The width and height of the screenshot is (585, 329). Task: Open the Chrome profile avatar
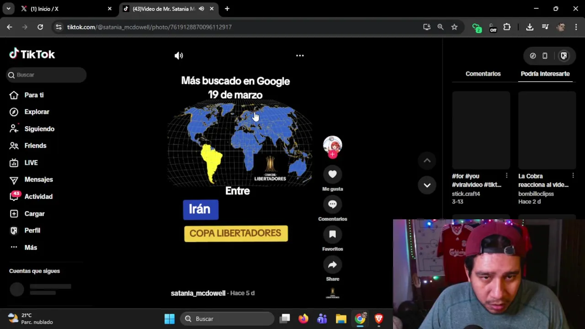click(561, 27)
